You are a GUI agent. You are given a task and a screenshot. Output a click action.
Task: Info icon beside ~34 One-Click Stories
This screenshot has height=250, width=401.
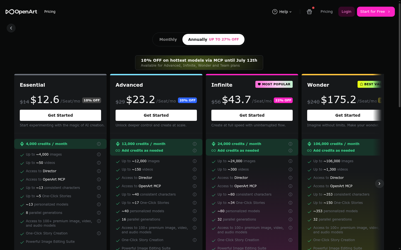coord(290,203)
